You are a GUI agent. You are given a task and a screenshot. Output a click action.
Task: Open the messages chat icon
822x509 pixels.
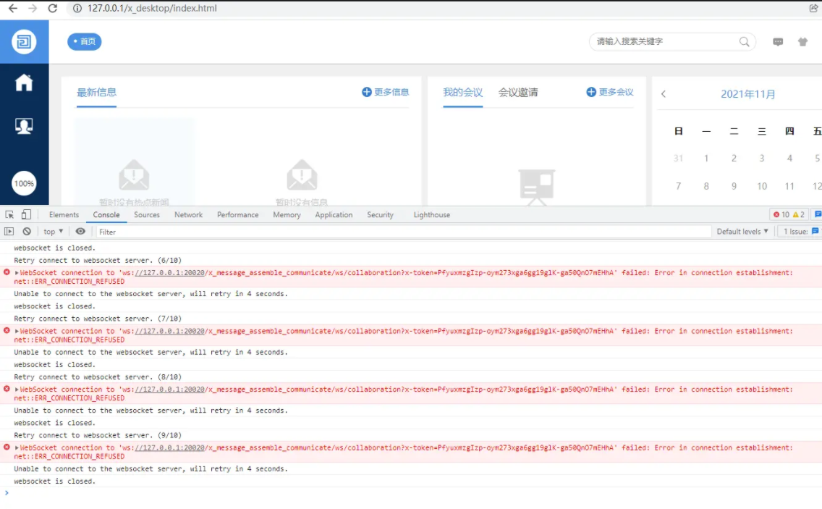(778, 41)
